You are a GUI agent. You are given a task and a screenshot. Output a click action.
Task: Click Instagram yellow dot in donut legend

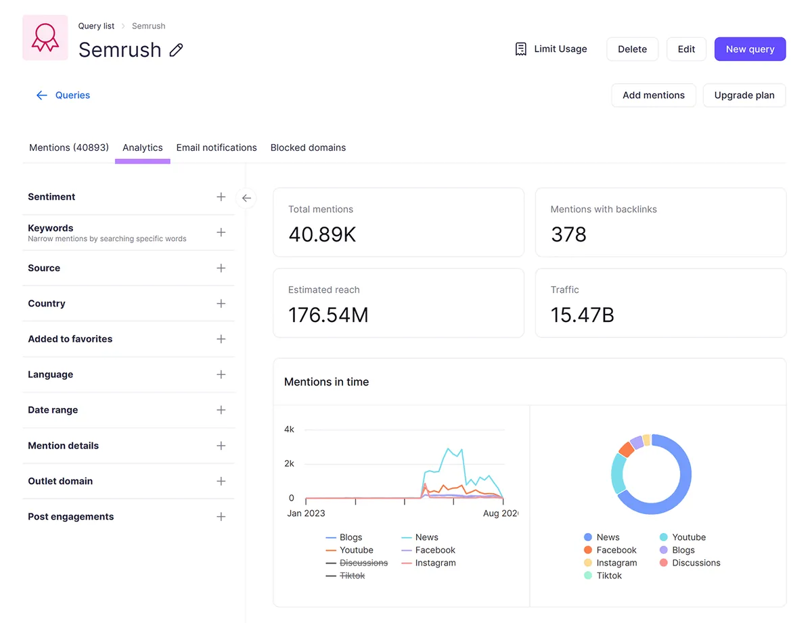[x=588, y=563]
